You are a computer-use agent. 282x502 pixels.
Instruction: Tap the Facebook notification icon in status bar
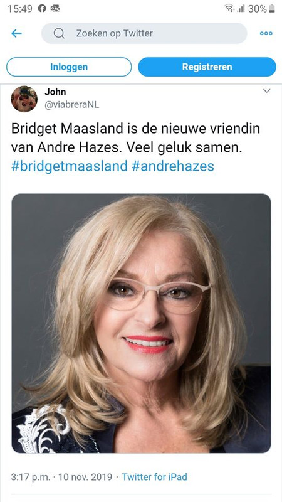click(42, 8)
